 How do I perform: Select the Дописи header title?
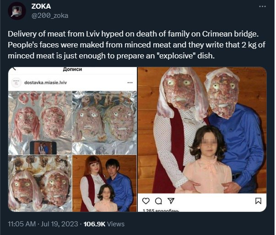(x=72, y=69)
